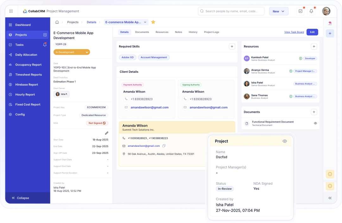The width and height of the screenshot is (342, 223).
Task: Edit project dates via the pencil icon
Action: [x=107, y=133]
